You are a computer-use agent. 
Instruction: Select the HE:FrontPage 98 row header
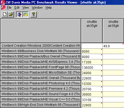coord(41,67)
